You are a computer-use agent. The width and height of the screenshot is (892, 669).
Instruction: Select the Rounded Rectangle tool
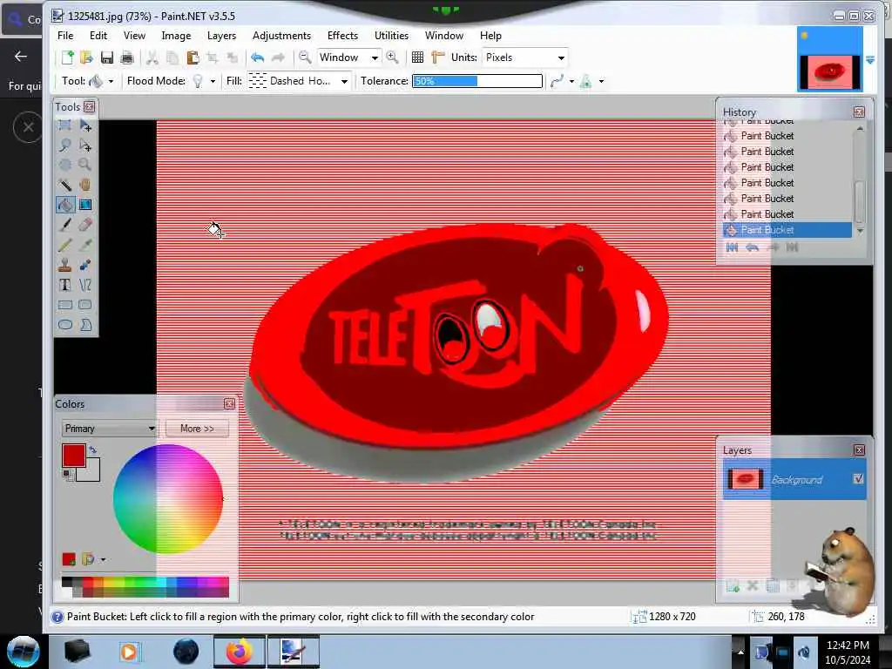85,305
